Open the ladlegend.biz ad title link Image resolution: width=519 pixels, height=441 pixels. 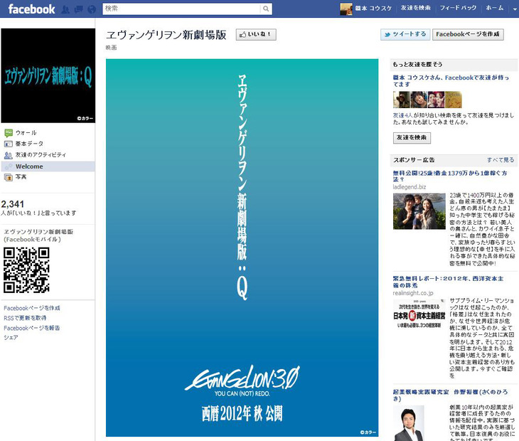pyautogui.click(x=450, y=176)
